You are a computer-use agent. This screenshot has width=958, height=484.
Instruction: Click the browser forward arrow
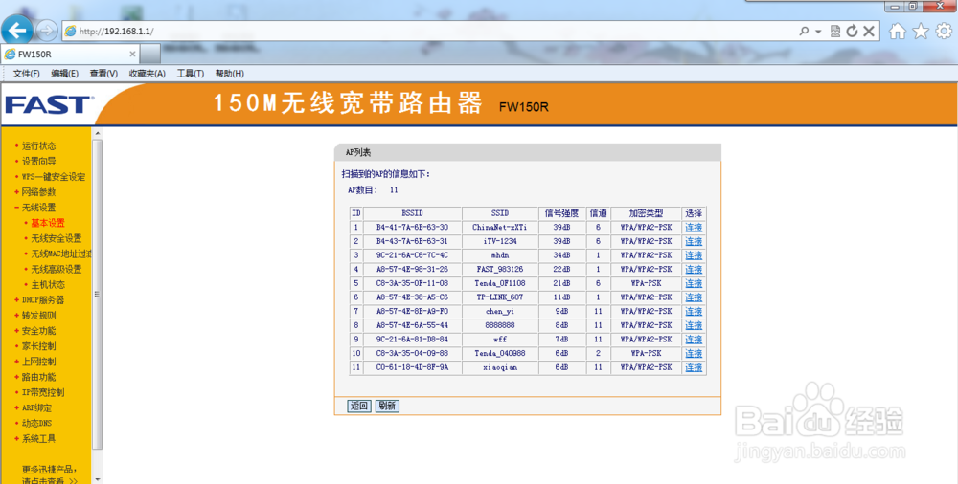47,31
